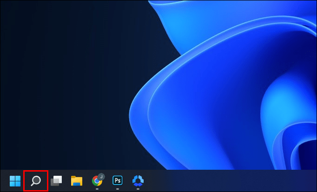317x192 pixels.
Task: Open the blue hexagon app icon
Action: coord(138,181)
